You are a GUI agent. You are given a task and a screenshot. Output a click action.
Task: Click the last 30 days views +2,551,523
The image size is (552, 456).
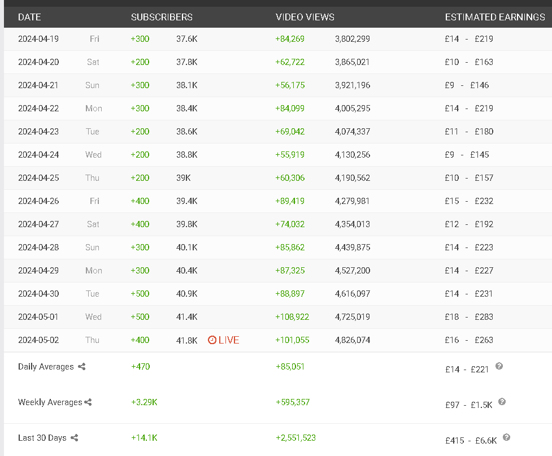(295, 438)
